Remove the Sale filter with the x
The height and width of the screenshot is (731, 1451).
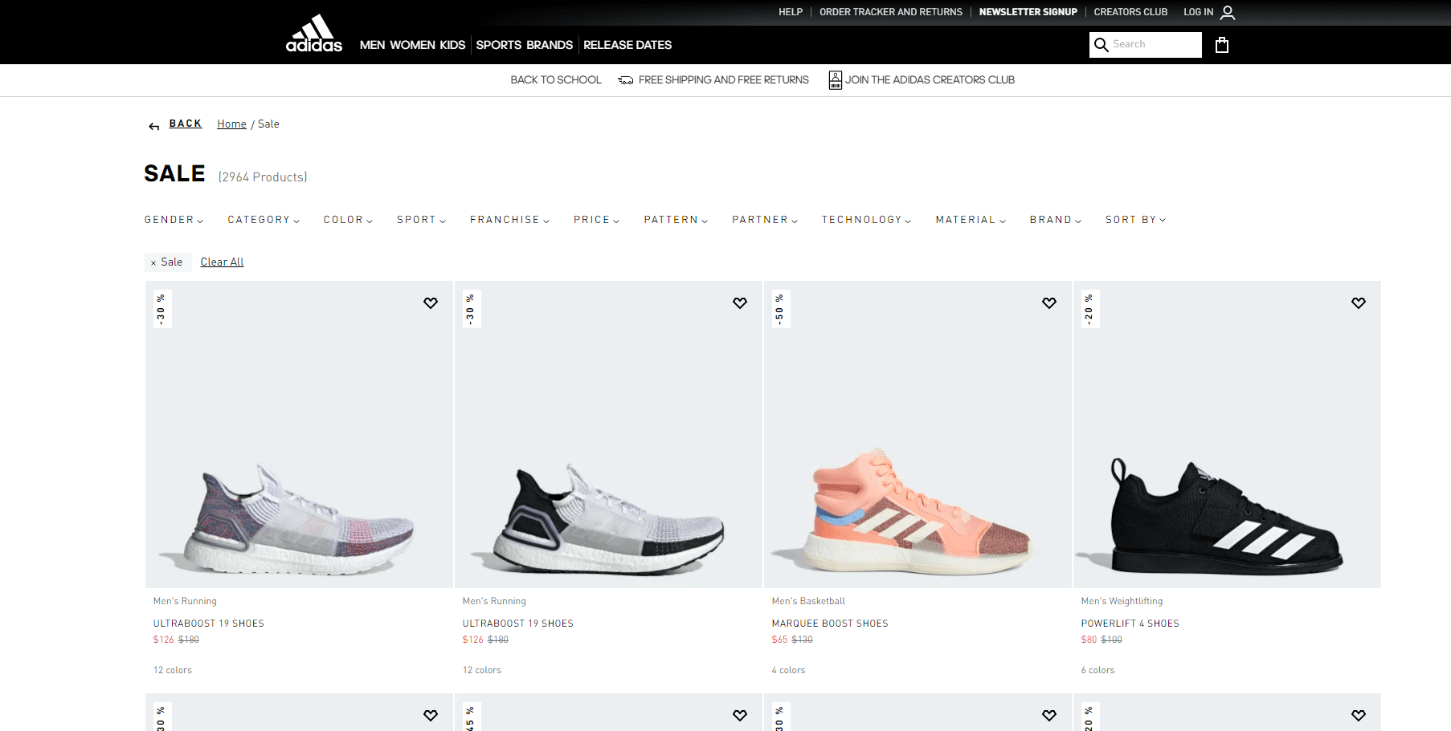tap(153, 262)
